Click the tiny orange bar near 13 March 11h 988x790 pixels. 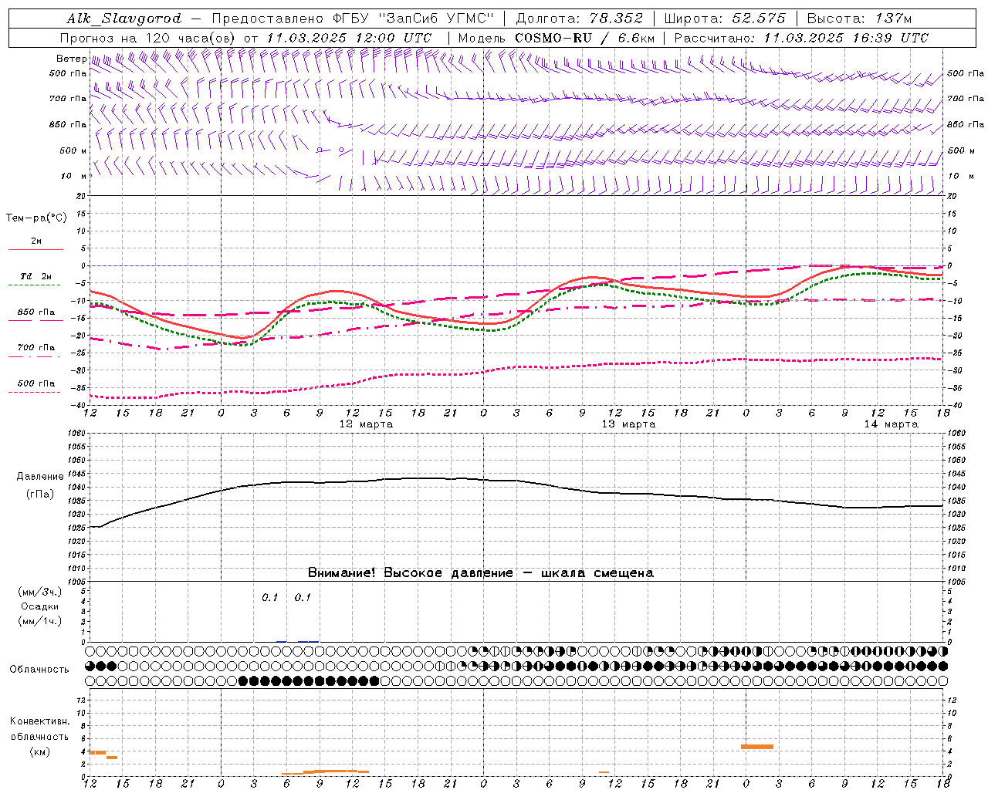tap(604, 772)
